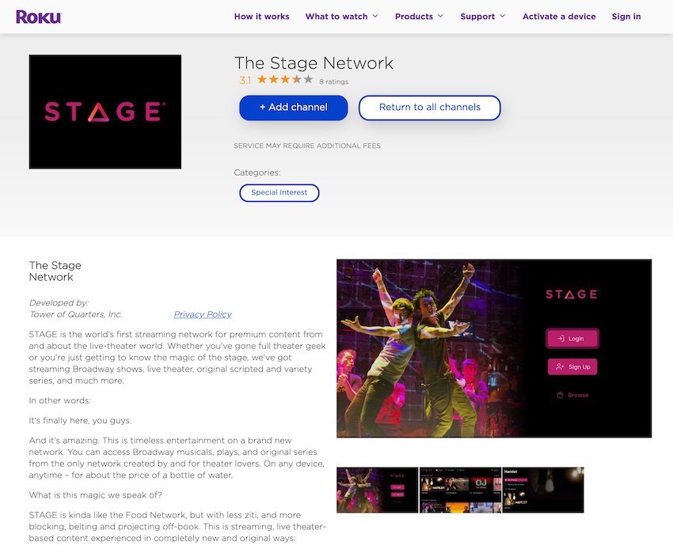Return to all channels

(x=430, y=108)
